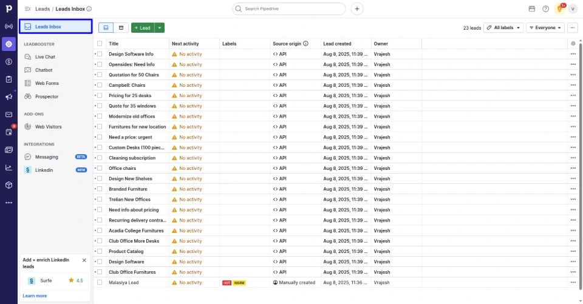Viewport: 583px width, 304px height.
Task: Click the Marketplace icon in top bar
Action: 532,9
